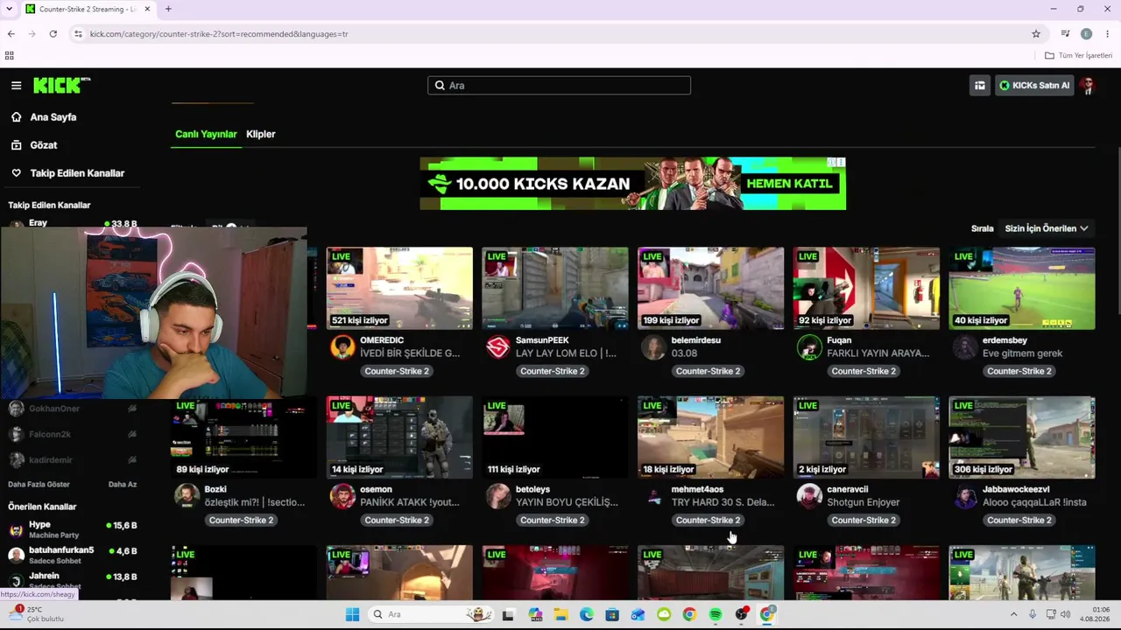Expand followed channels with Daha Fazla Göster
This screenshot has width=1121, height=630.
(39, 485)
